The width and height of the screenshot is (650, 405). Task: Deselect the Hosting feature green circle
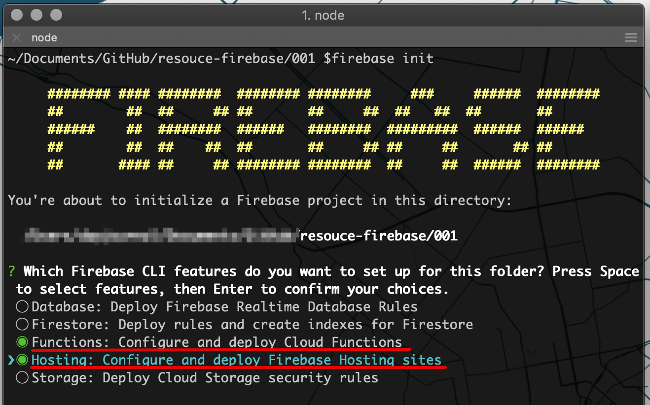click(22, 360)
